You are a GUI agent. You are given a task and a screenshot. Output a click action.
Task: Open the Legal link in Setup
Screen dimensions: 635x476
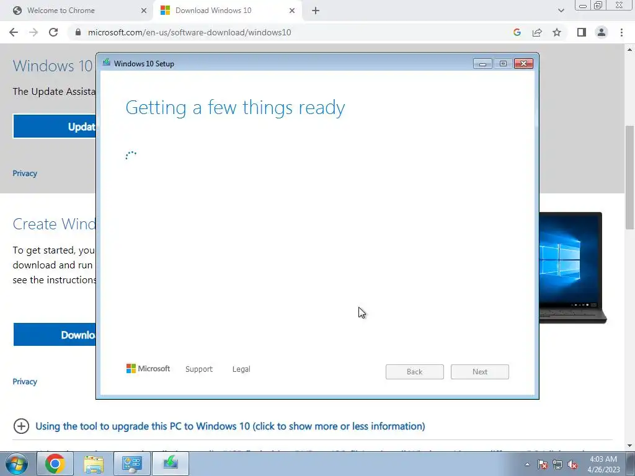point(241,369)
